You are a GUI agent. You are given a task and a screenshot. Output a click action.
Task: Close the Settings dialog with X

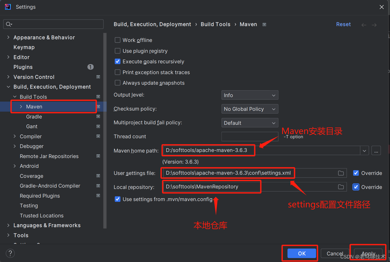point(382,7)
